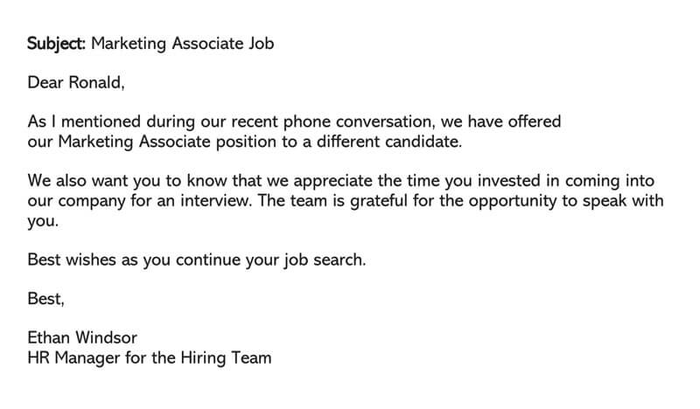The width and height of the screenshot is (700, 409).
Task: Click the greeting "Dear Ronald,"
Action: click(76, 82)
